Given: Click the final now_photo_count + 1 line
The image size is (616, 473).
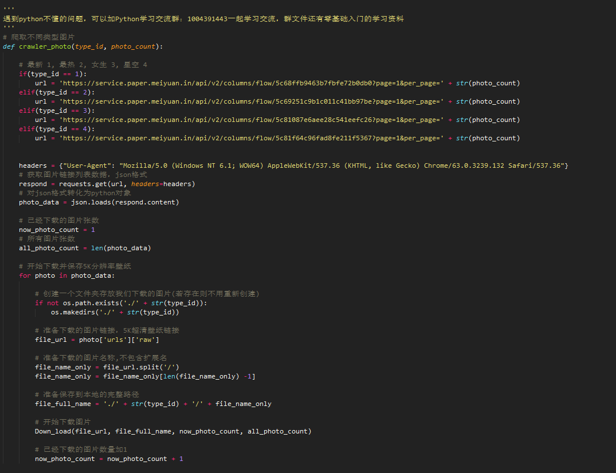Looking at the screenshot, I should 109,459.
